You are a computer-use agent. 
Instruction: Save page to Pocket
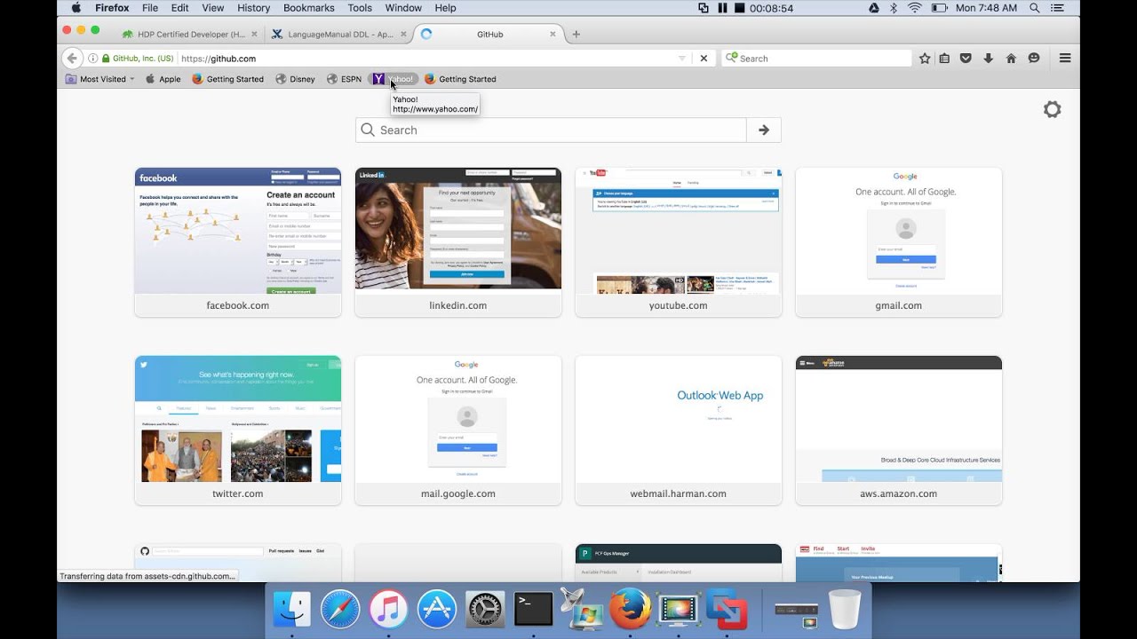click(x=966, y=59)
